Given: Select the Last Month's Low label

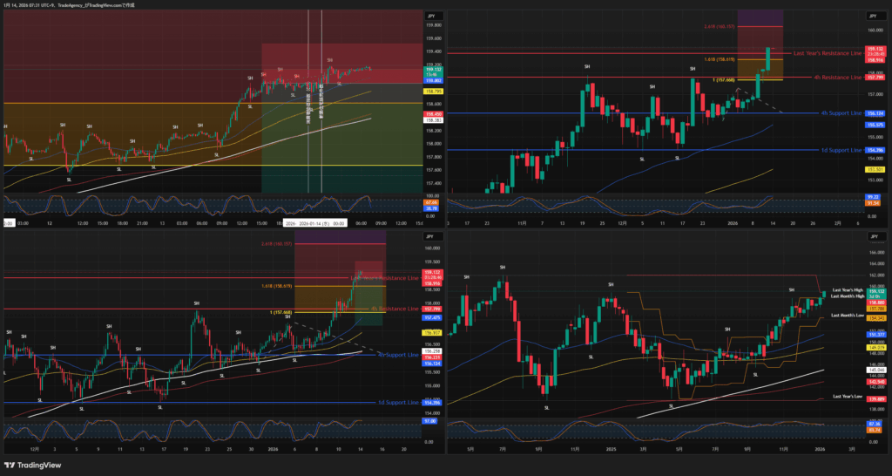Looking at the screenshot, I should (847, 314).
